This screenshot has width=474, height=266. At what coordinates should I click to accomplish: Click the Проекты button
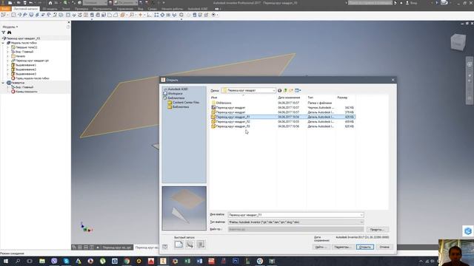pyautogui.click(x=377, y=230)
